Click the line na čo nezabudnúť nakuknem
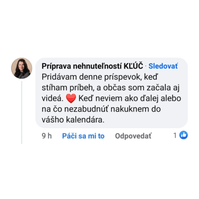 coord(101,109)
